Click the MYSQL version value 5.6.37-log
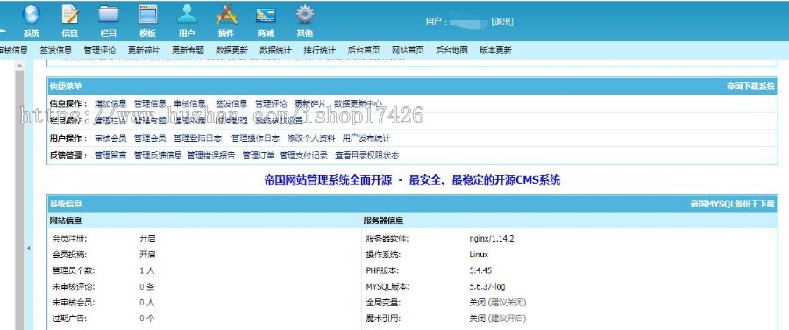Image resolution: width=789 pixels, height=330 pixels. pyautogui.click(x=487, y=287)
